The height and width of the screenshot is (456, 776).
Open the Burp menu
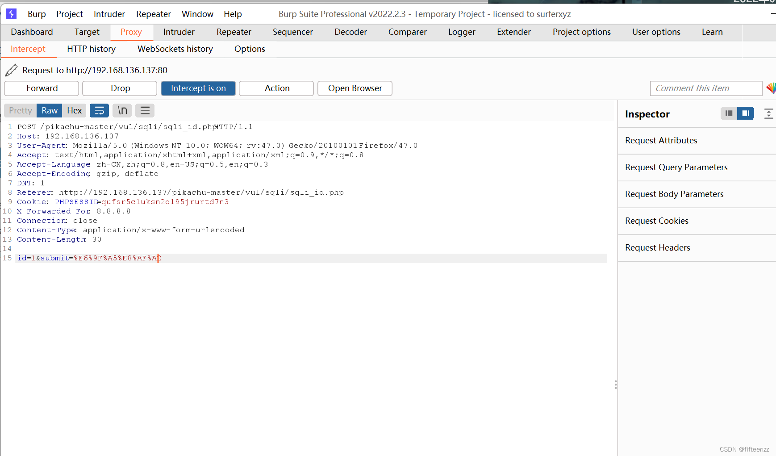pyautogui.click(x=37, y=14)
